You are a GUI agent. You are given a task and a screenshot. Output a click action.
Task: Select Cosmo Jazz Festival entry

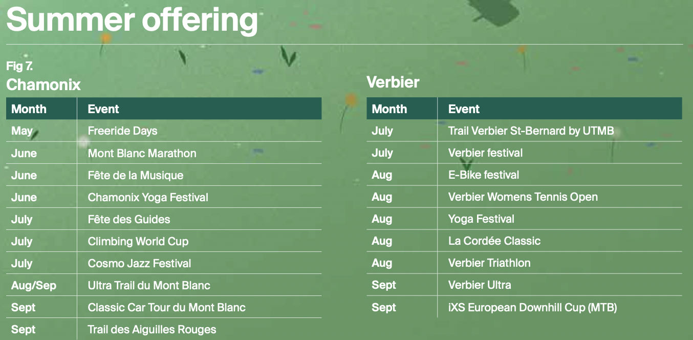[139, 263]
